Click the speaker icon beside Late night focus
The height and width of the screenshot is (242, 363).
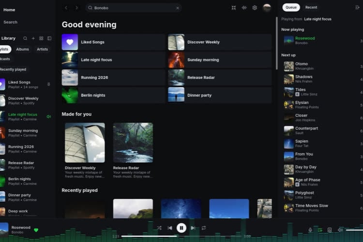tap(48, 117)
